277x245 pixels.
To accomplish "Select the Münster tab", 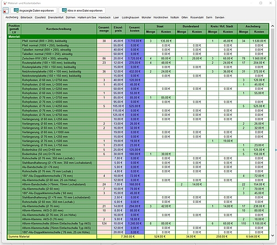I will [x=146, y=17].
